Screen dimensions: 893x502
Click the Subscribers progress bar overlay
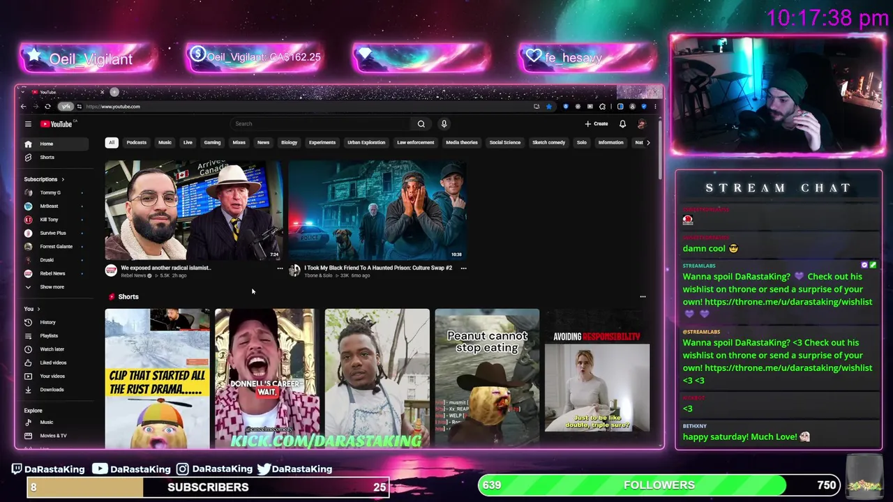tap(208, 487)
